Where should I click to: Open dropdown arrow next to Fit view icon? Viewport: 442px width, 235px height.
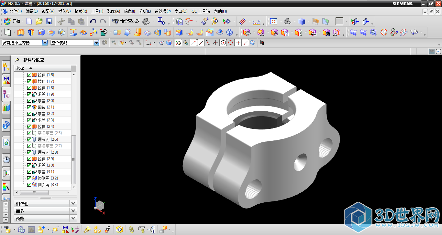click(281, 22)
